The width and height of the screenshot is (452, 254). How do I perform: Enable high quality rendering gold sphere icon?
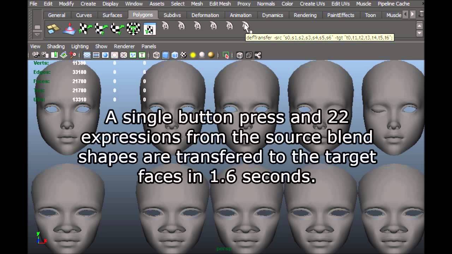(x=211, y=55)
